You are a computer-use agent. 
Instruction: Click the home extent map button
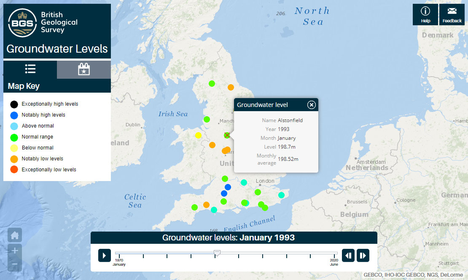click(x=15, y=235)
